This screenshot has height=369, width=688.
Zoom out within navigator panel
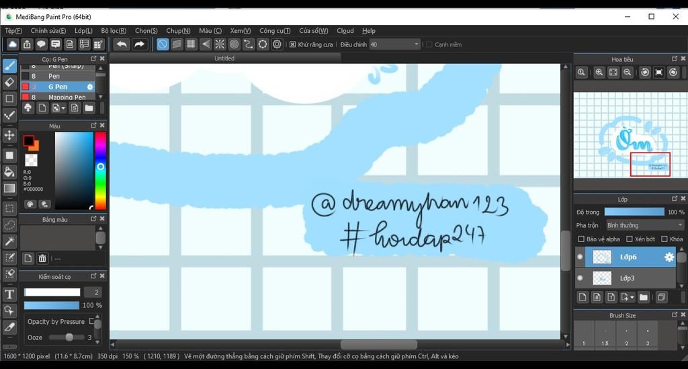pyautogui.click(x=628, y=73)
